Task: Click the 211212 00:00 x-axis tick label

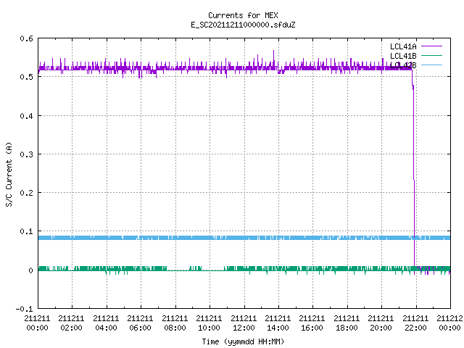Action: point(449,323)
